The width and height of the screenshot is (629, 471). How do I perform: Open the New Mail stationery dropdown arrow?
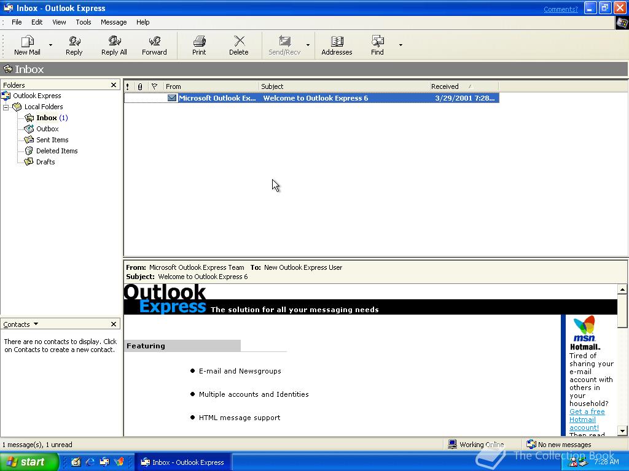click(50, 45)
